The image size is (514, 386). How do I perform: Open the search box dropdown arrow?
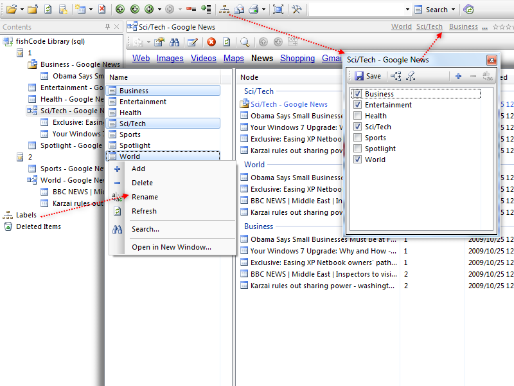point(407,10)
